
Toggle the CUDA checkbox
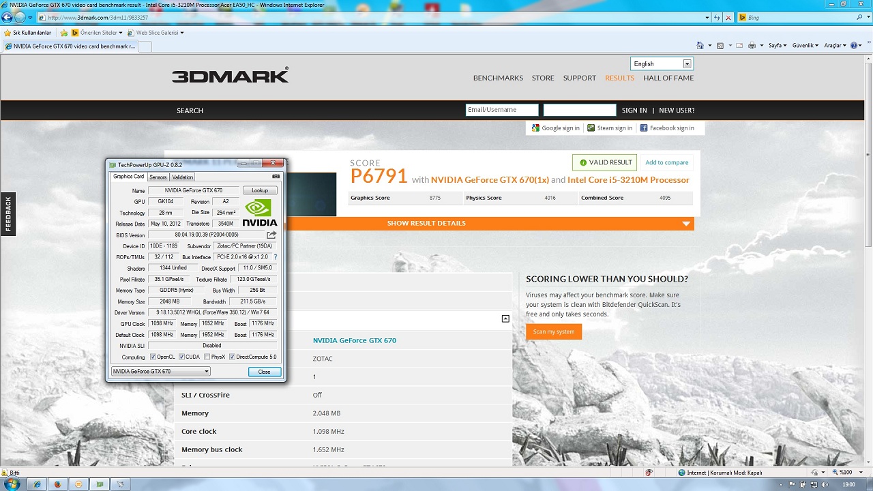click(x=181, y=357)
